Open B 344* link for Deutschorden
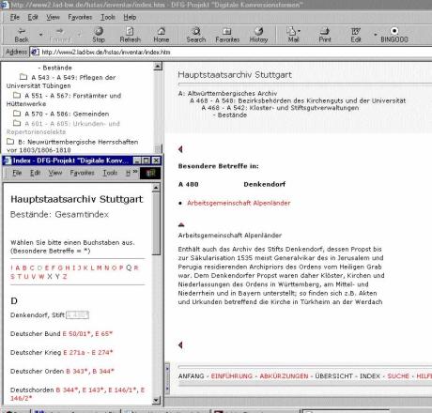Screen dimensions: 432x413 (67, 390)
